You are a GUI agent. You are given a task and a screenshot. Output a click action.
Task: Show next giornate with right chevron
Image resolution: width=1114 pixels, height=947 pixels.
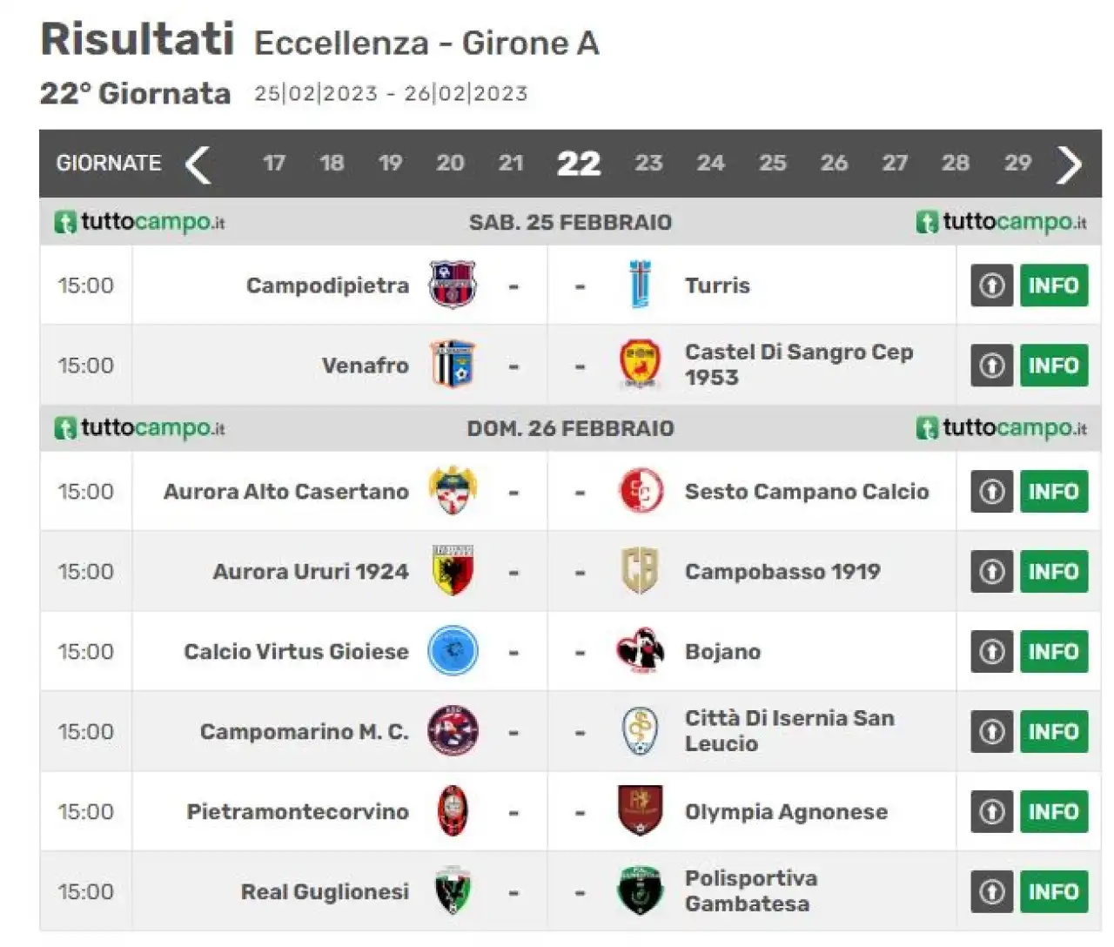(1069, 164)
